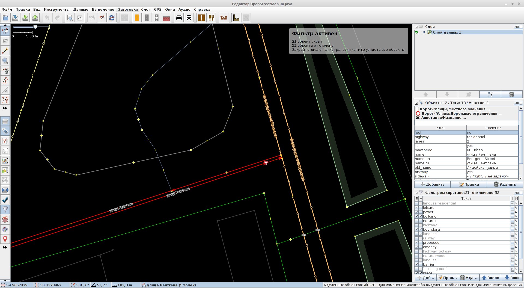Open the Preferences toggle icon in toolbar
524x288 pixels.
coord(80,18)
